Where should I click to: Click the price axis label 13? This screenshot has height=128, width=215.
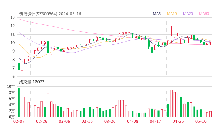pyautogui.click(x=12, y=17)
